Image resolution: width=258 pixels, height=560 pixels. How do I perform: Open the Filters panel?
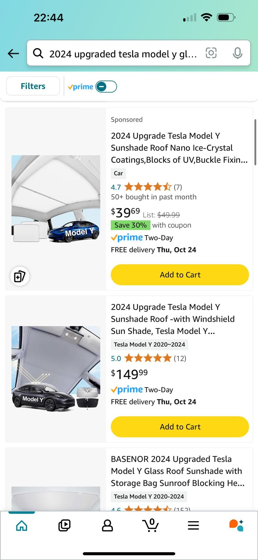pos(33,86)
